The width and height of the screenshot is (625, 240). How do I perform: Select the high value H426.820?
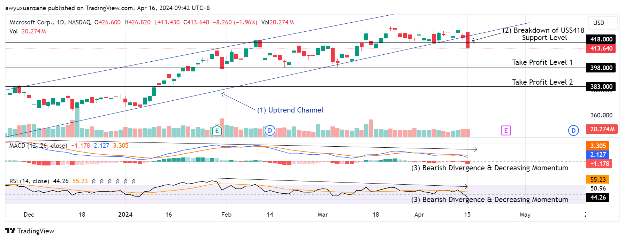(x=137, y=22)
